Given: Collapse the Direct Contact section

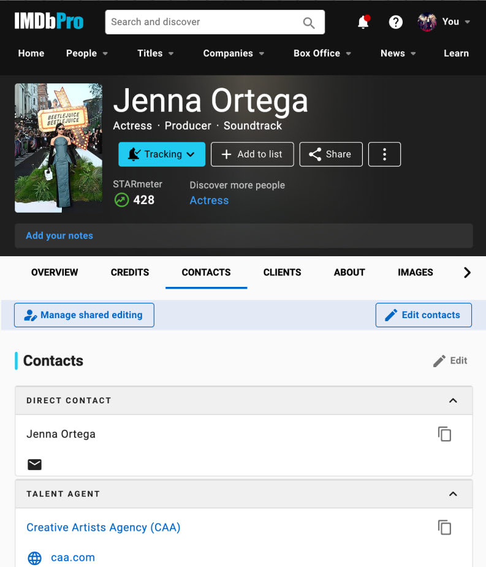Looking at the screenshot, I should 453,401.
